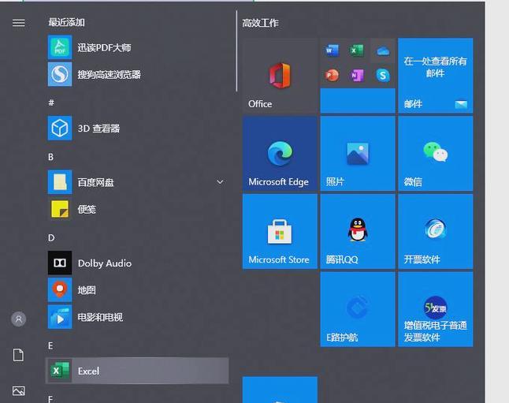Open the 微信 WeChat tile
509x403 pixels.
pos(436,154)
